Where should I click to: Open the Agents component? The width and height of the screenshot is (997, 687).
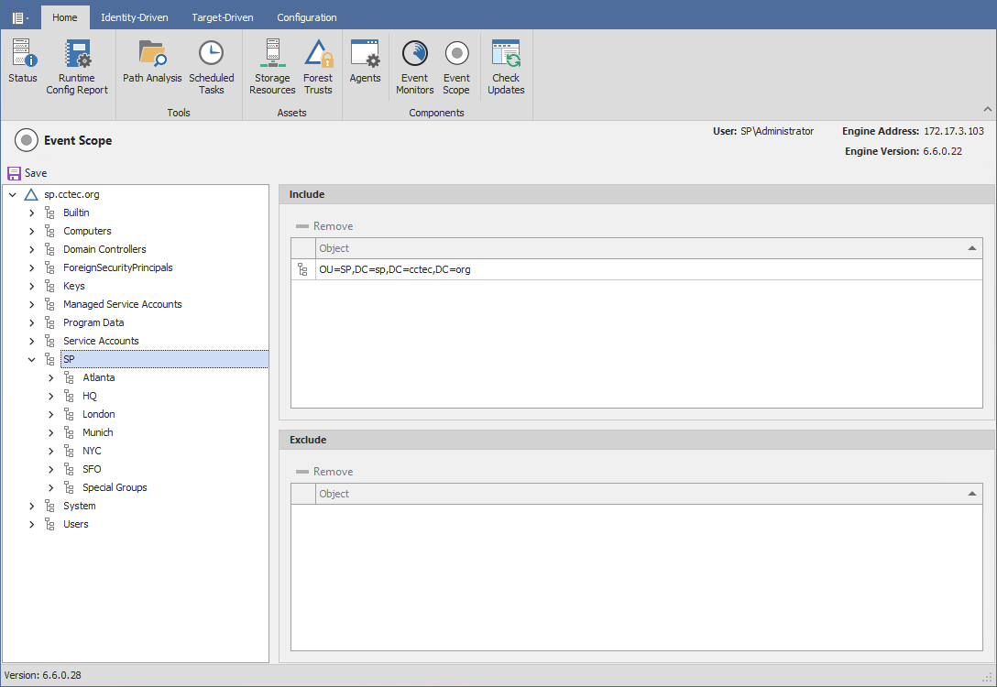coord(365,64)
